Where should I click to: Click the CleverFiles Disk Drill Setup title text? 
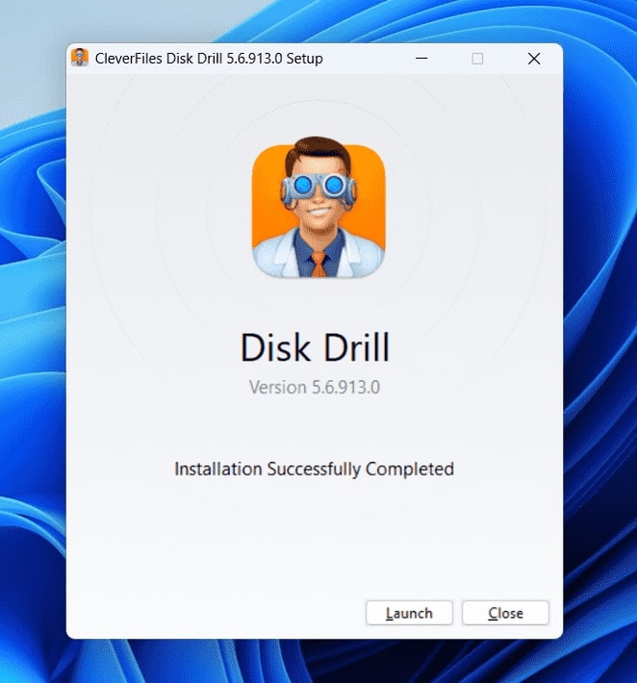point(209,59)
